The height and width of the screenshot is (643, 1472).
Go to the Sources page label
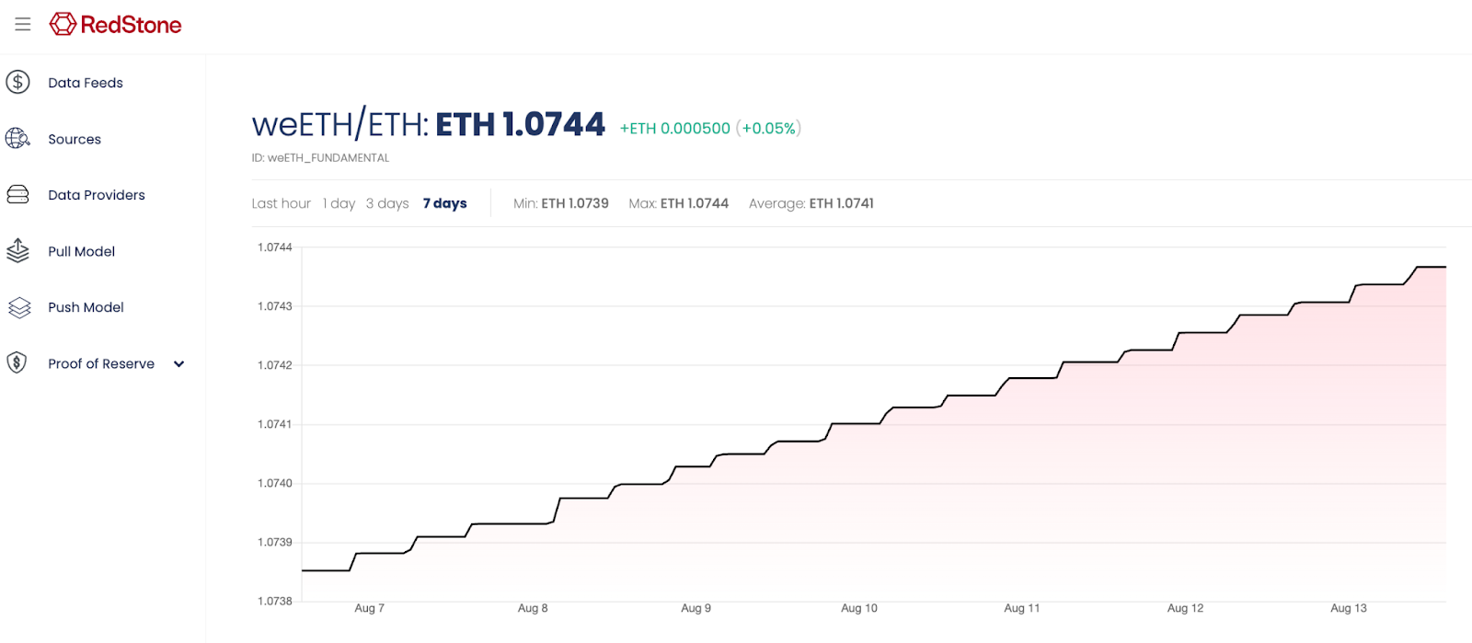coord(75,140)
